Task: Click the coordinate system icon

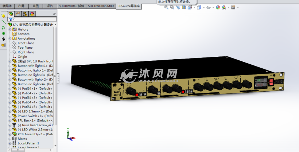Action: (3, 28)
